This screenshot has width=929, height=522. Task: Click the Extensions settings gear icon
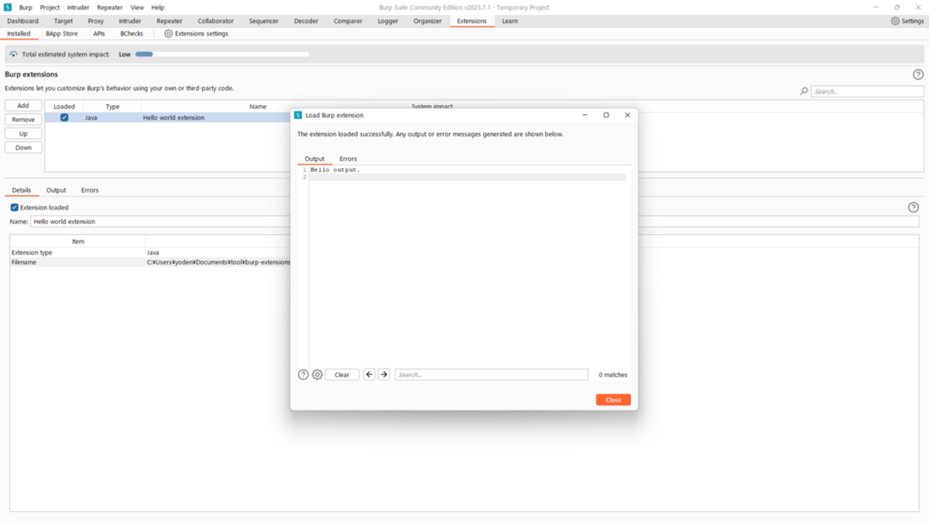click(169, 34)
